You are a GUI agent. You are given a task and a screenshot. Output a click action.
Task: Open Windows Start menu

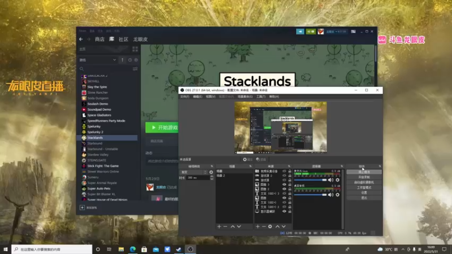pos(6,249)
